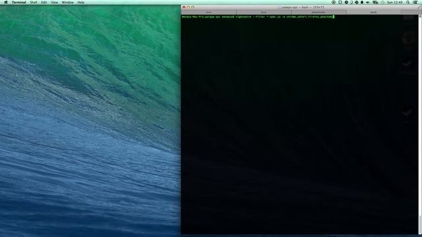This screenshot has height=237, width=422.
Task: Switch to the phantomjs terminal tab
Action: 318,12
